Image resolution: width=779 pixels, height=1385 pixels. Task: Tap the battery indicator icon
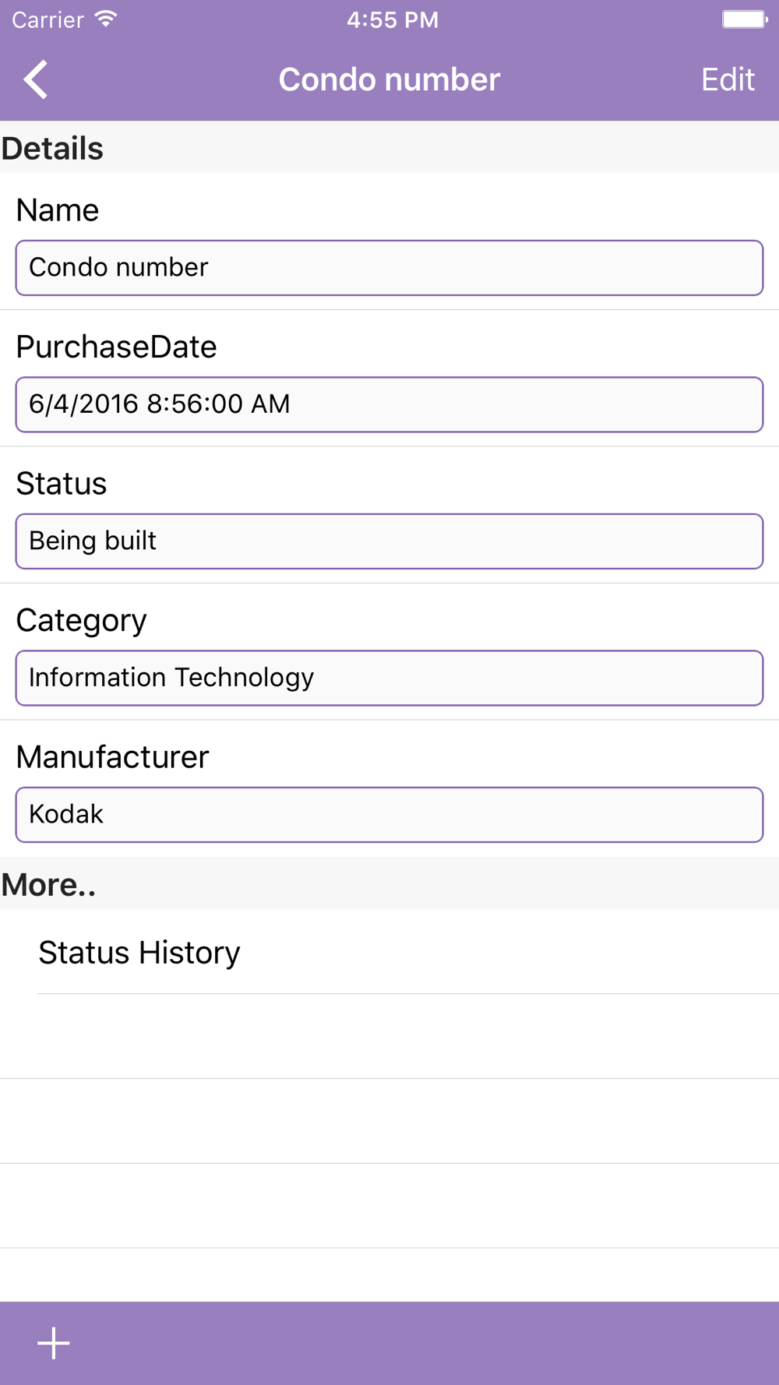click(744, 19)
